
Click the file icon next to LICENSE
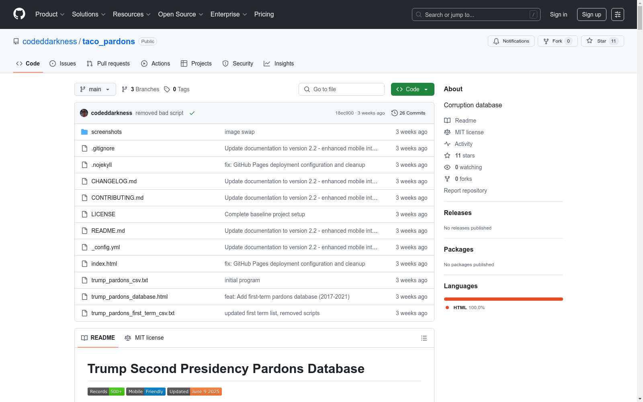tap(84, 214)
